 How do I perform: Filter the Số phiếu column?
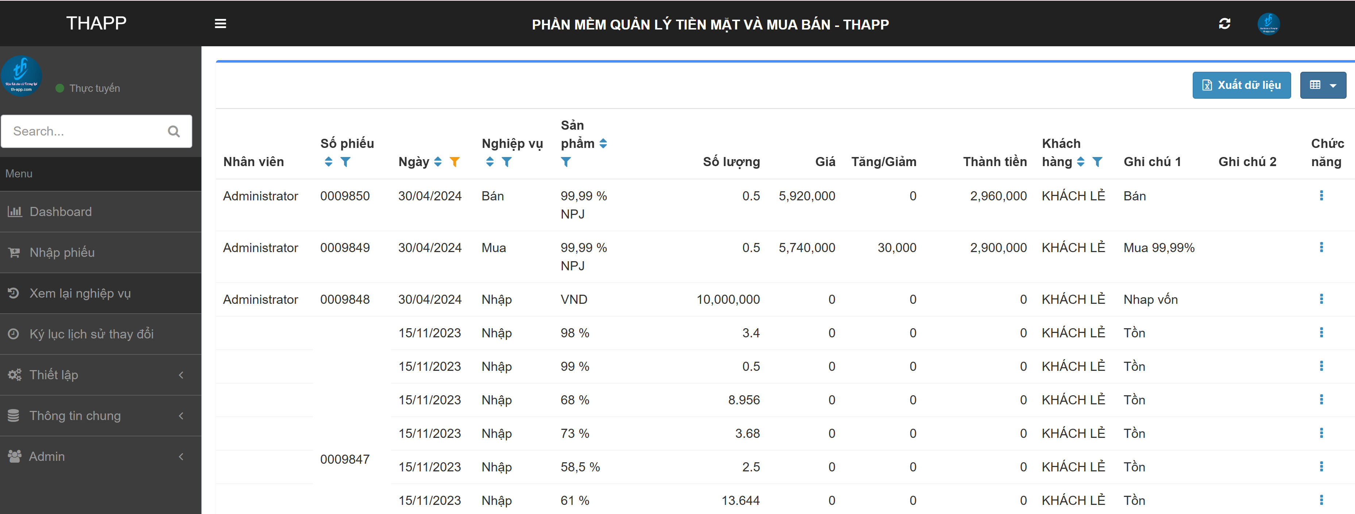coord(345,162)
